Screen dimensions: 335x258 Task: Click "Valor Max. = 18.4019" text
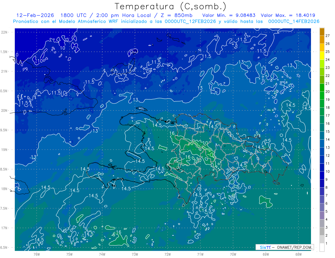click(x=288, y=15)
